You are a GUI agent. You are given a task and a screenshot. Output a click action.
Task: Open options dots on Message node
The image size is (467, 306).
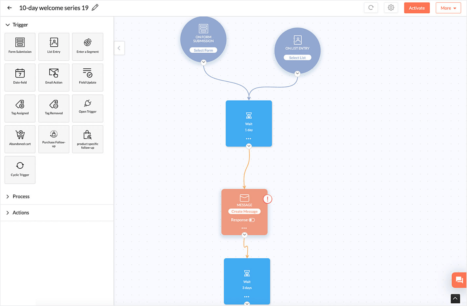click(244, 228)
